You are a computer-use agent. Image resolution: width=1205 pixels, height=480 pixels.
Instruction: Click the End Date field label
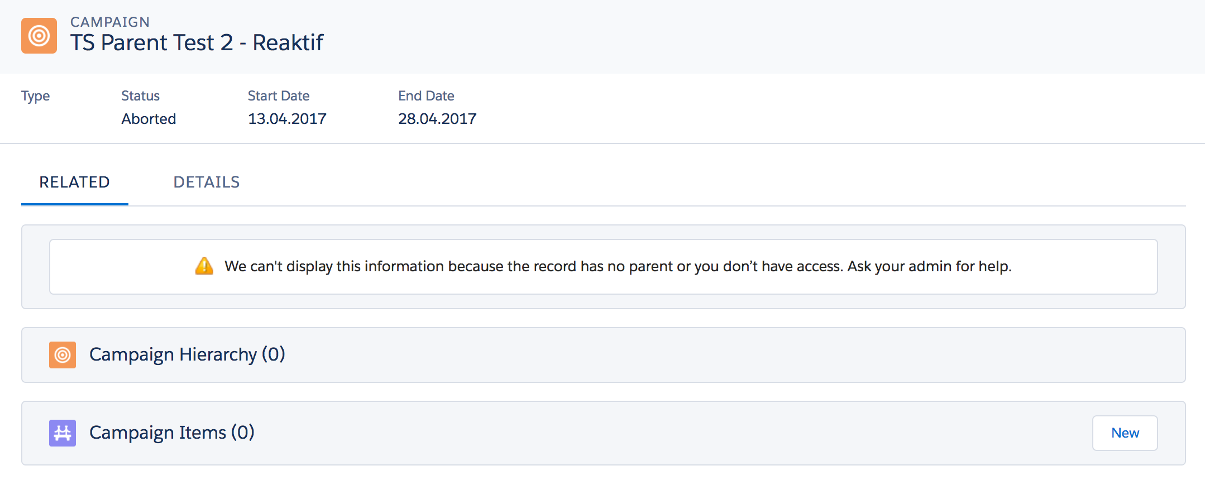pos(426,96)
